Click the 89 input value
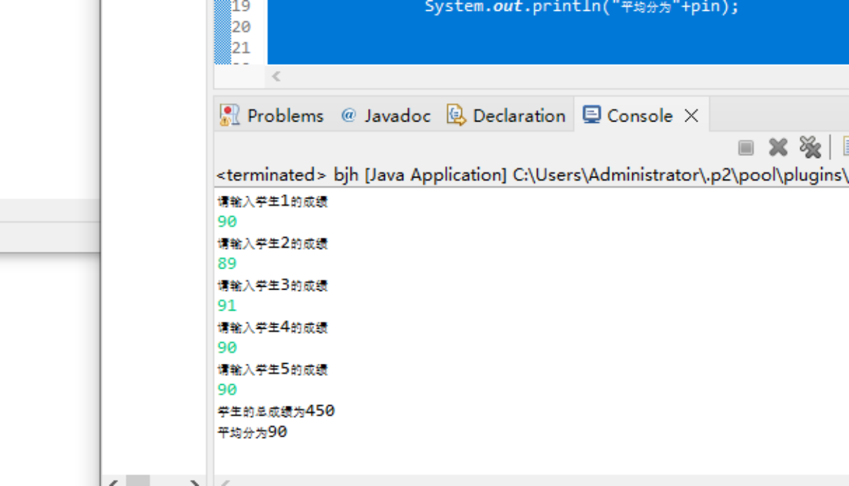This screenshot has height=486, width=849. tap(227, 264)
